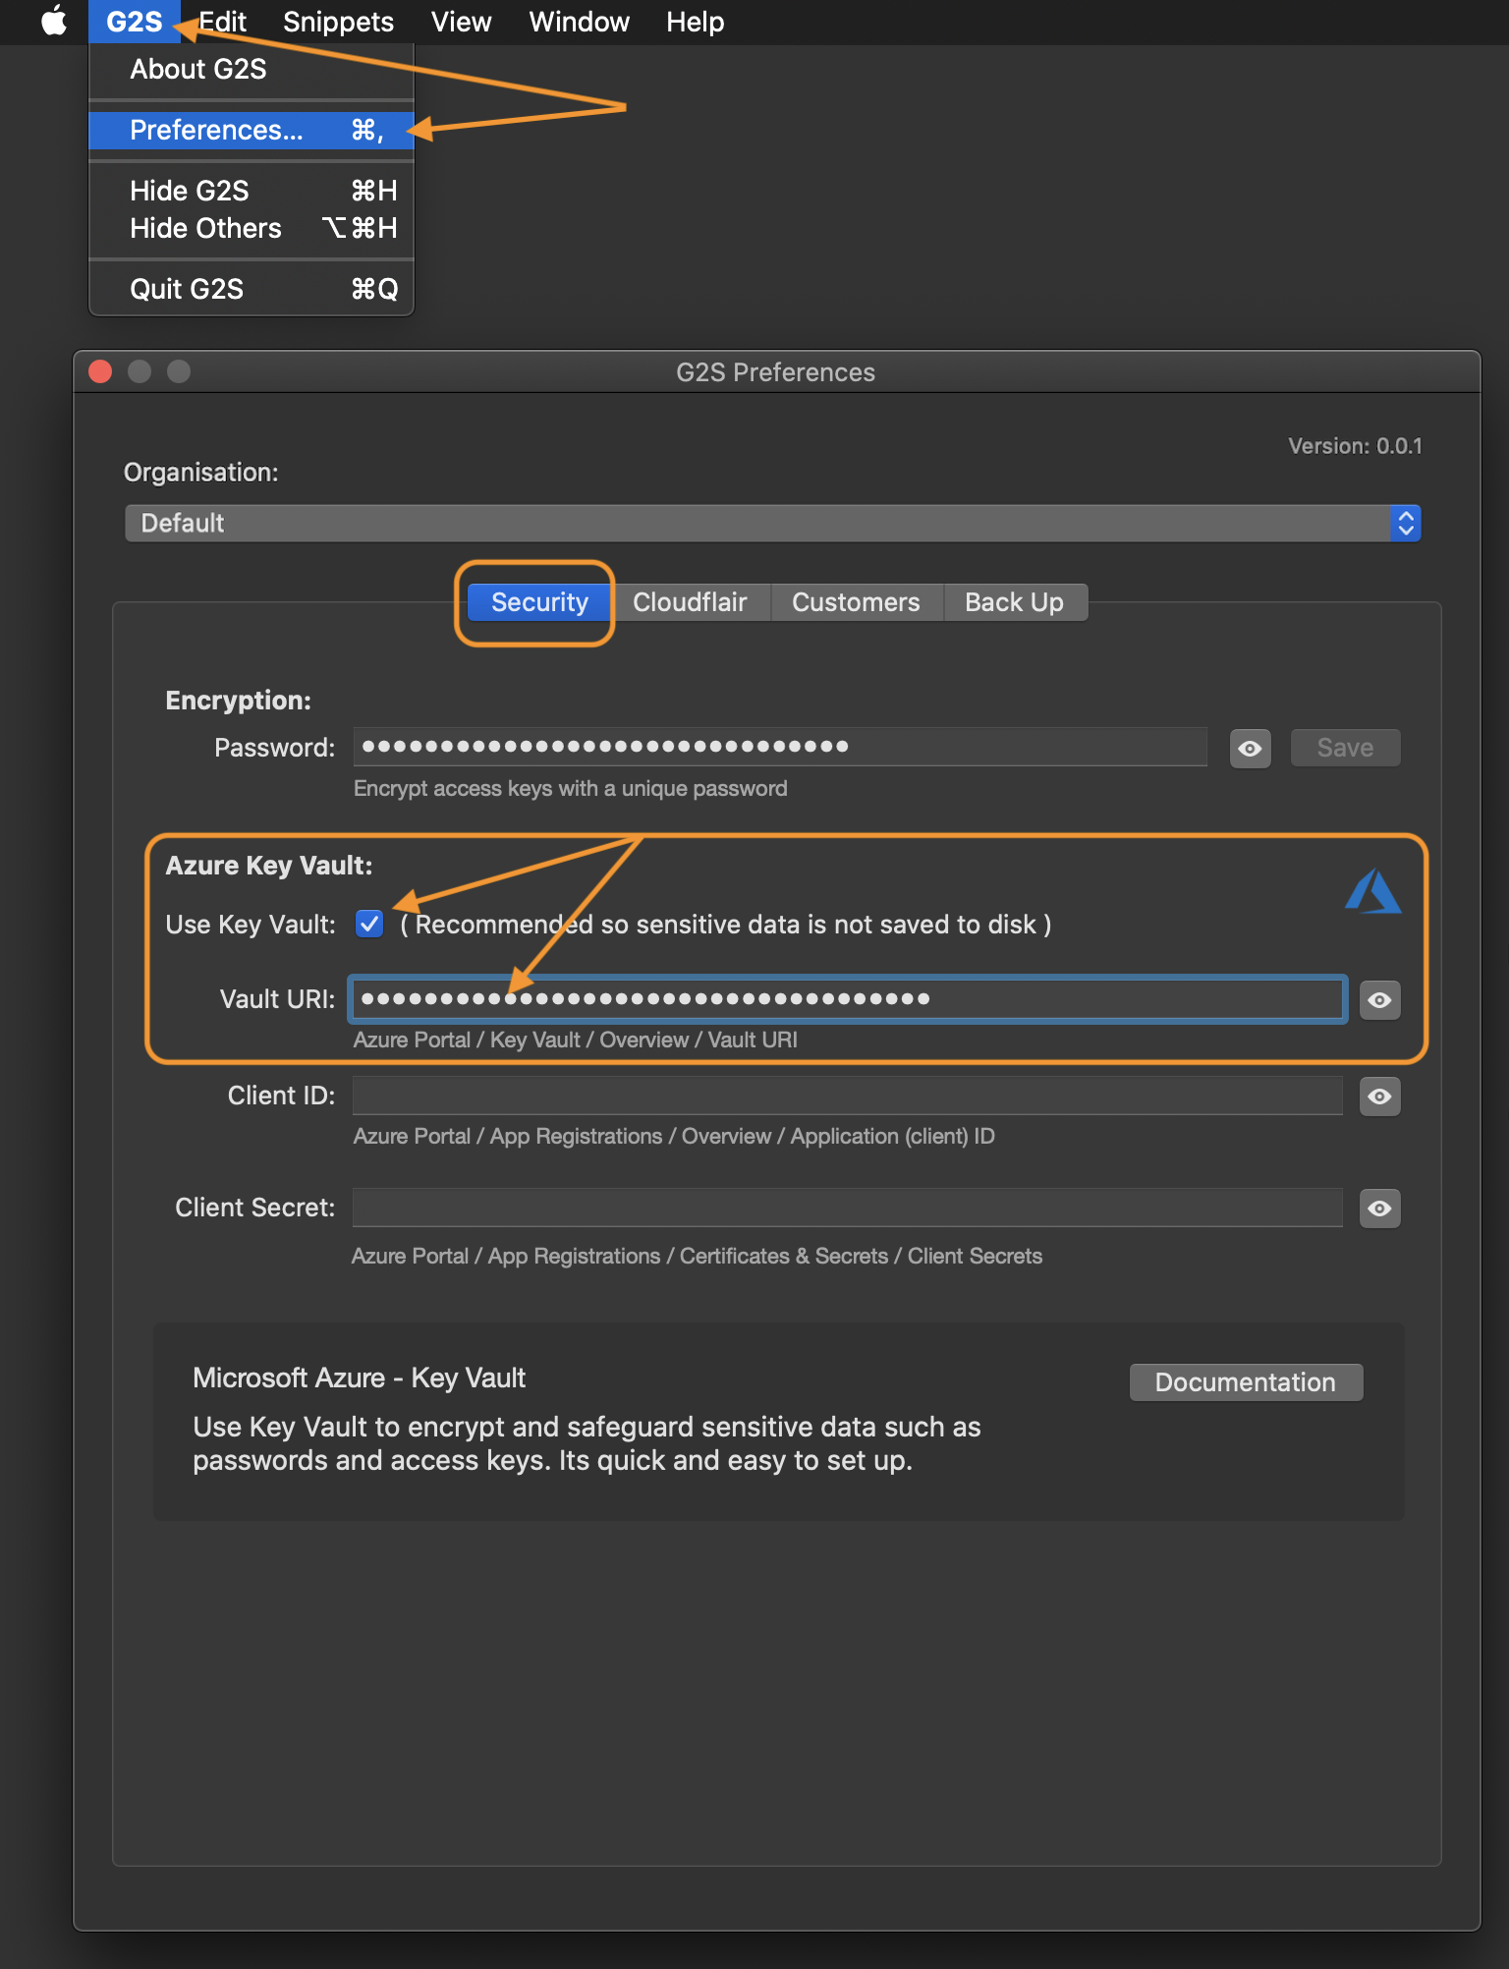Close the G2S Preferences window
The height and width of the screenshot is (1969, 1509).
(x=100, y=371)
